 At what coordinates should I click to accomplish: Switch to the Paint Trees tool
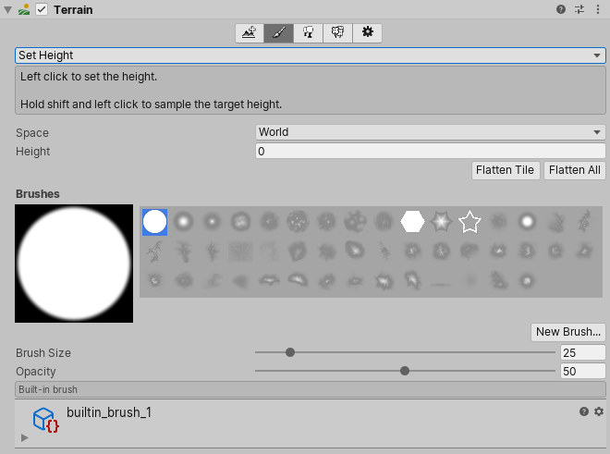(x=309, y=33)
